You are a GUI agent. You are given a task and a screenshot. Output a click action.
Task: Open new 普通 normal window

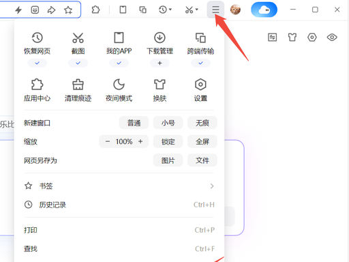click(x=134, y=123)
